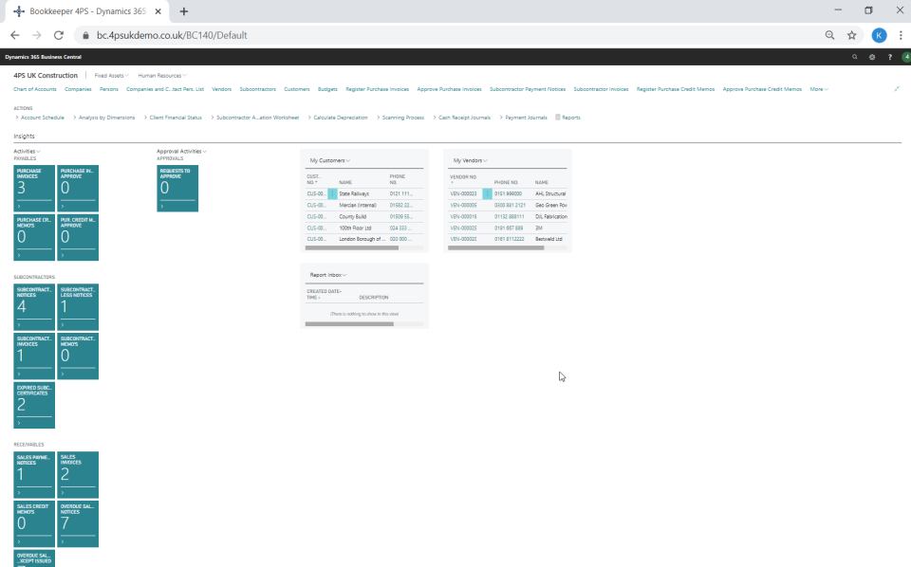Open the Tell Me search in Business Central
The width and height of the screenshot is (911, 567).
pyautogui.click(x=856, y=56)
